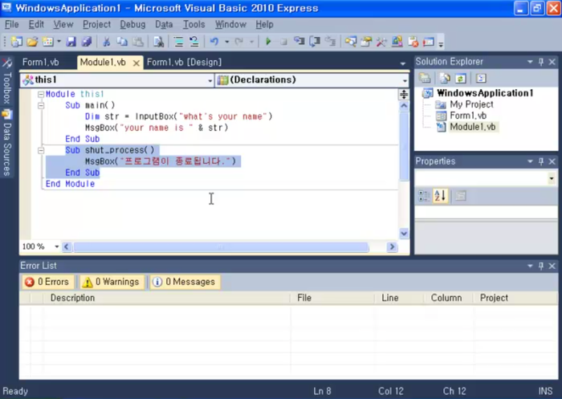562x399 pixels.
Task: Save Module1.vb with the Save icon
Action: (71, 42)
